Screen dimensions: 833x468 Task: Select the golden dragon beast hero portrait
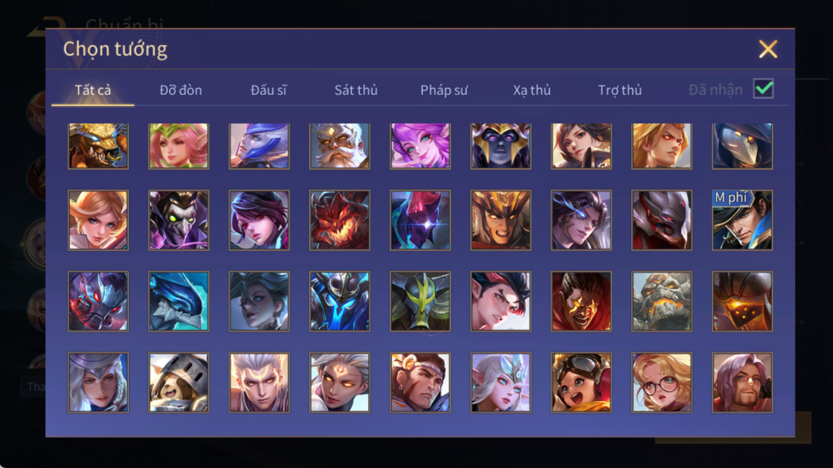(98, 146)
